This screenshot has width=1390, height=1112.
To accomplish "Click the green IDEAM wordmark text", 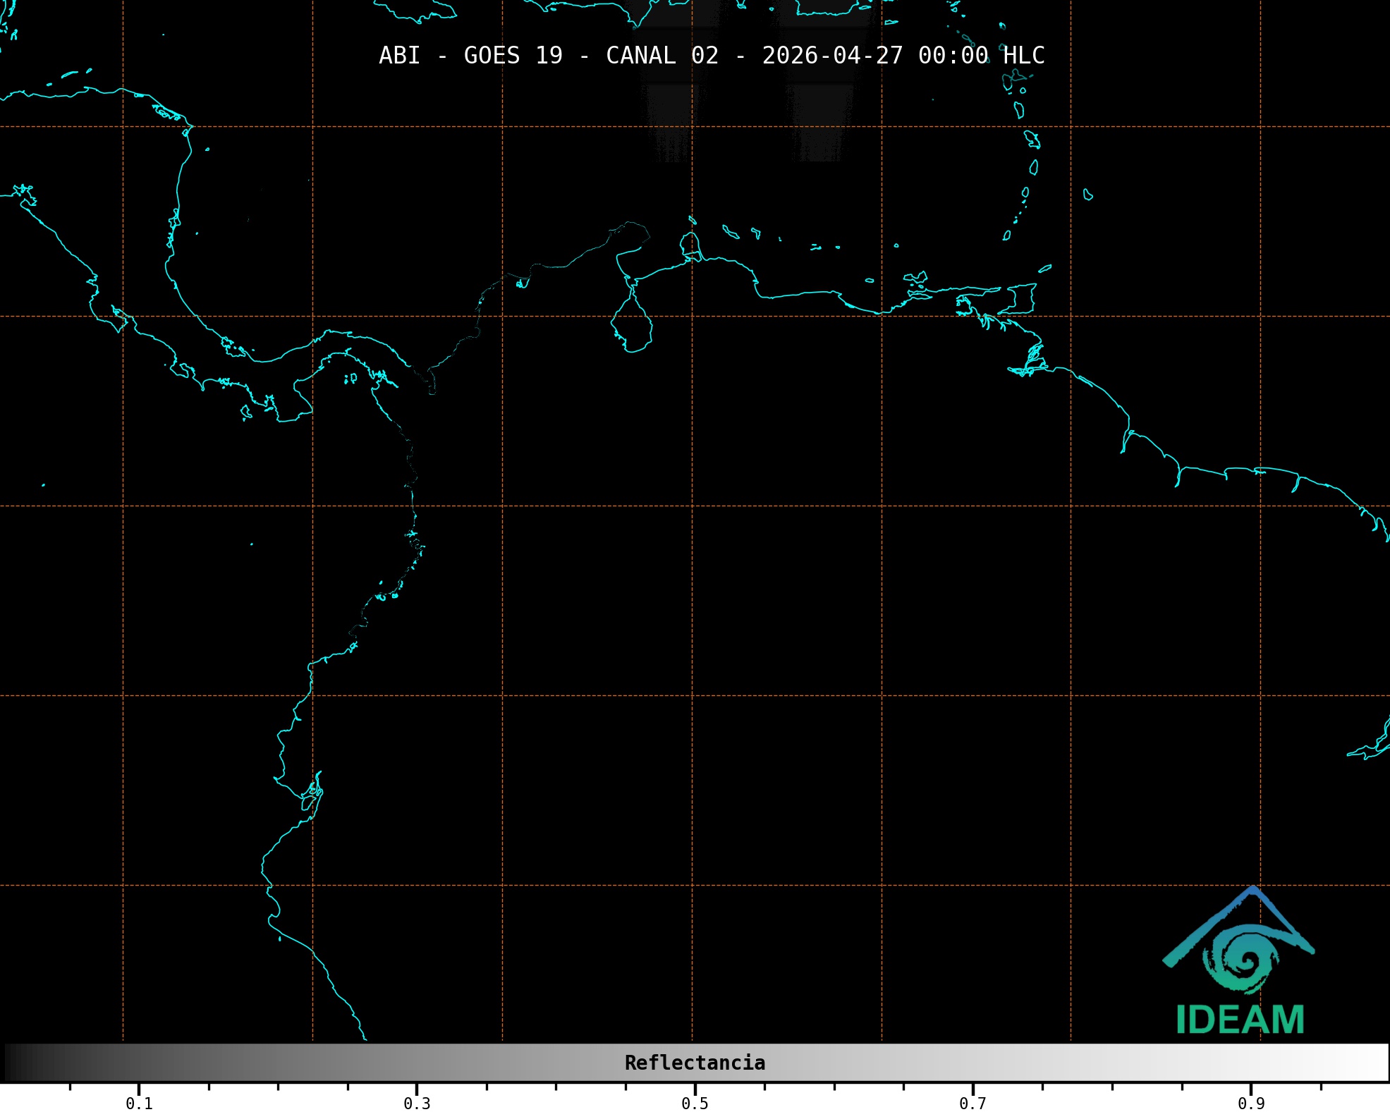I will [x=1240, y=1020].
